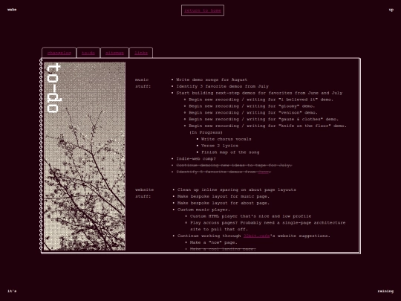Click the to-do tree branch image
Image resolution: width=401 pixels, height=301 pixels.
85,156
